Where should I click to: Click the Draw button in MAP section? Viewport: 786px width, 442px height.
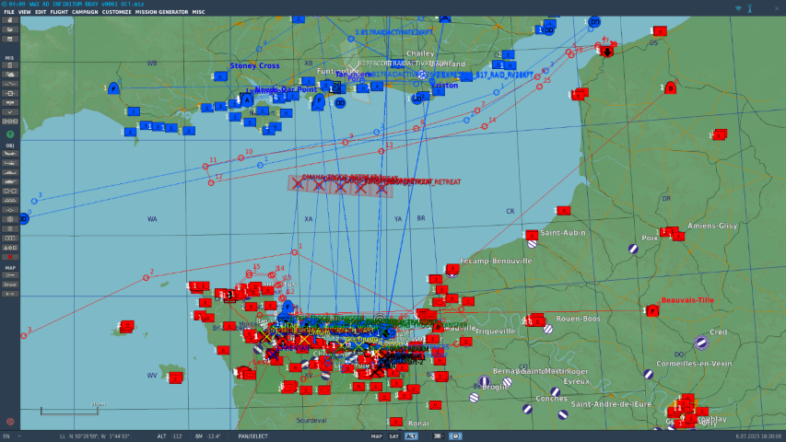click(10, 285)
